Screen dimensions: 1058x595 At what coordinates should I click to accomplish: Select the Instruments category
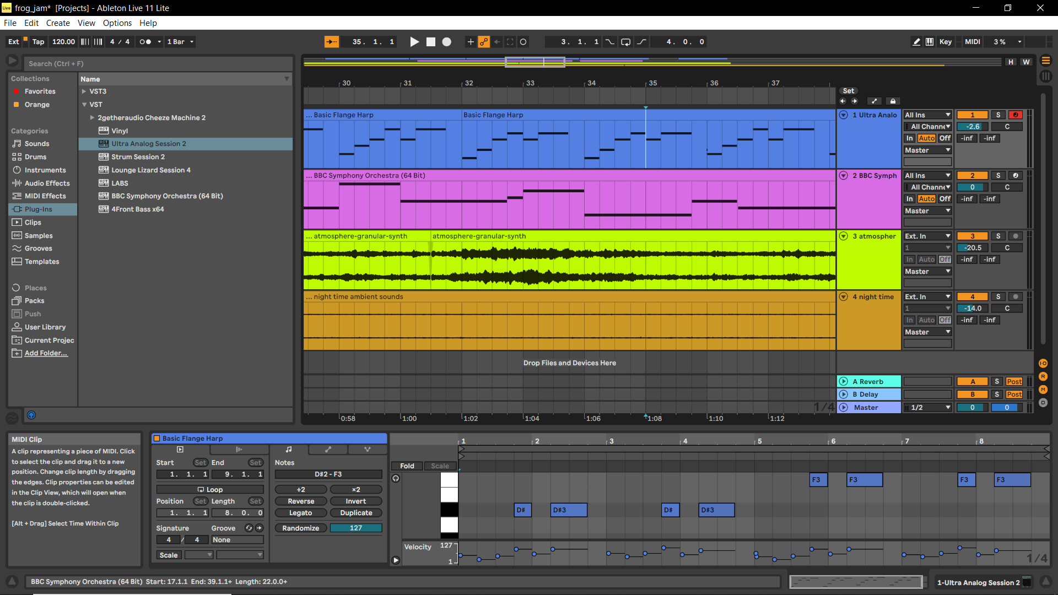[45, 170]
